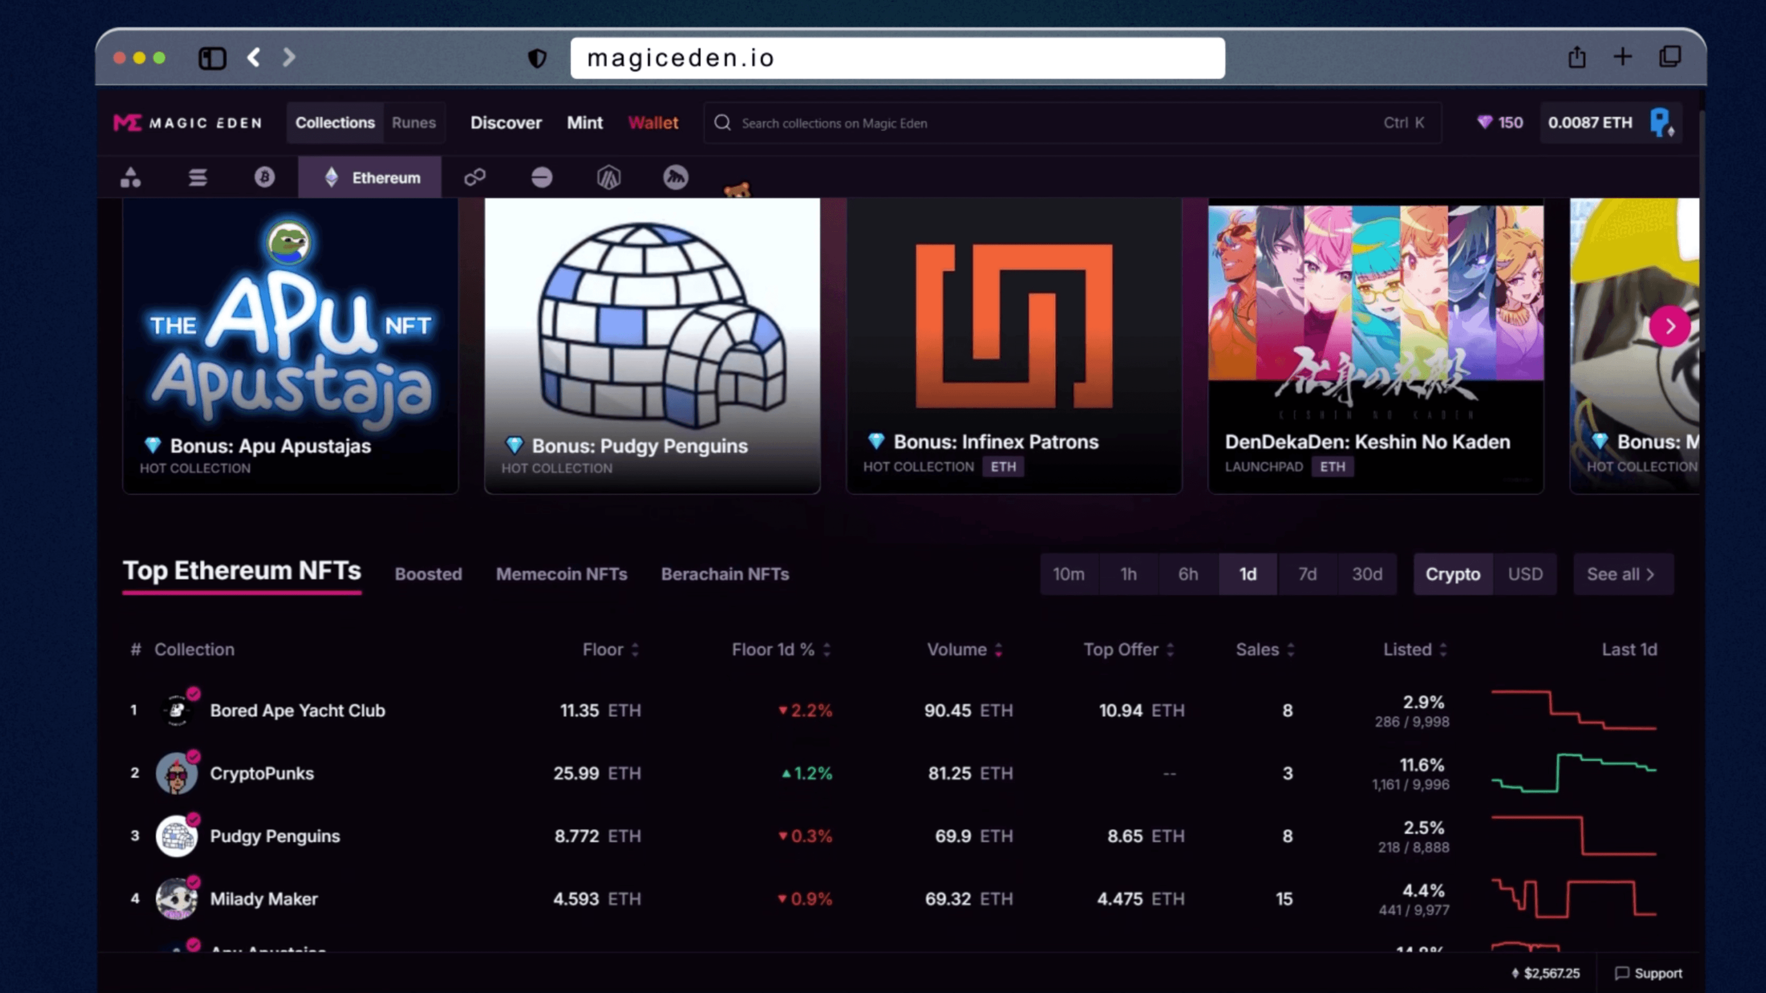The image size is (1766, 993).
Task: Switch to the Runes tab
Action: (413, 123)
